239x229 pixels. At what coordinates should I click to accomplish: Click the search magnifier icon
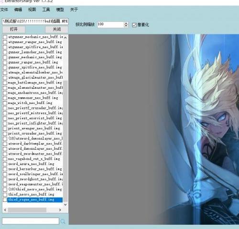[x=63, y=221]
